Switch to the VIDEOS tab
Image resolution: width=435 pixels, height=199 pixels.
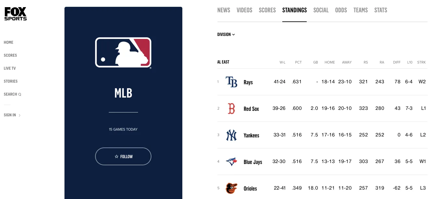(x=245, y=10)
